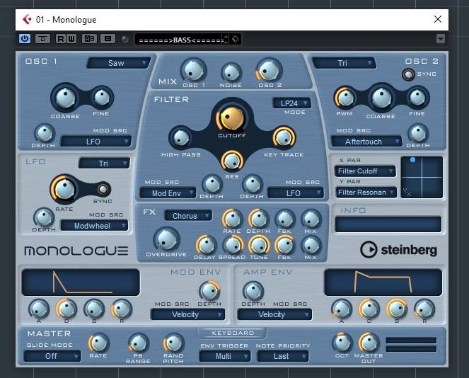Viewport: 469px width, 378px height.
Task: Open FX type dropdown showing Chorus
Action: 188,215
